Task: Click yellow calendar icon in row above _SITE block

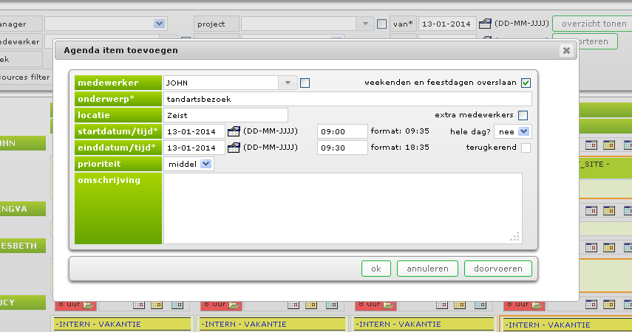Action: 609,145
